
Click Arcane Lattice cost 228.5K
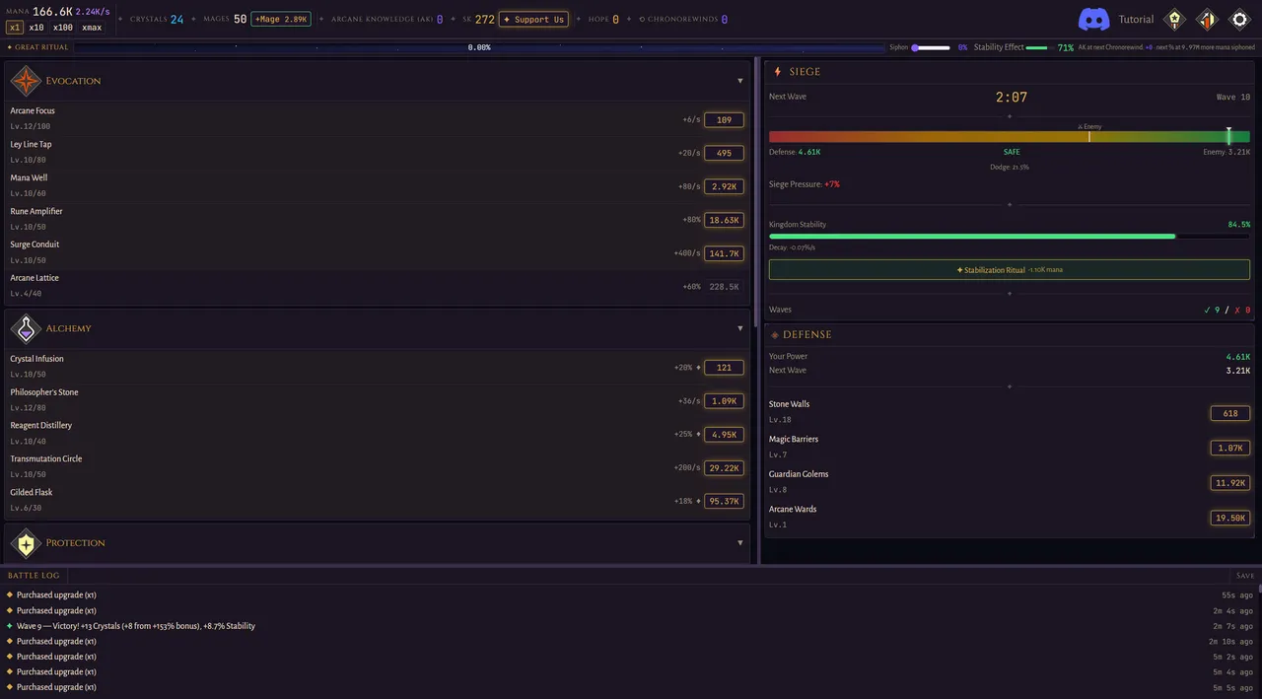coord(724,287)
